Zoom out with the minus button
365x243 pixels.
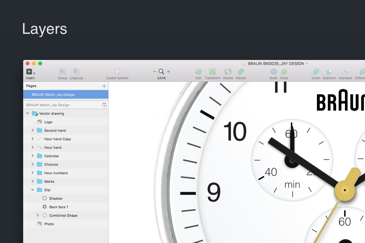click(155, 72)
